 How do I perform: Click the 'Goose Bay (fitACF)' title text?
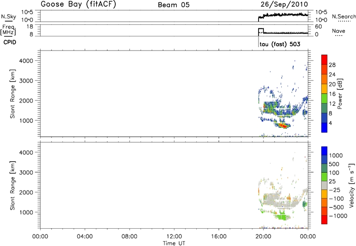coord(78,4)
